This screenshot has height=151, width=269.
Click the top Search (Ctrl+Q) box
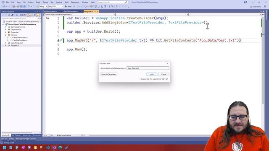click(112, 2)
